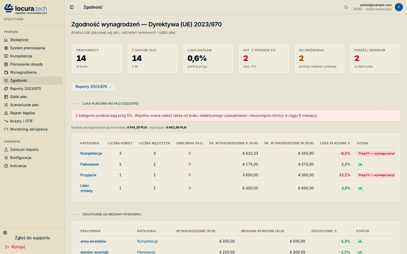This screenshot has width=407, height=254.
Task: Click the 15,1% pay gap value
Action: [345, 175]
